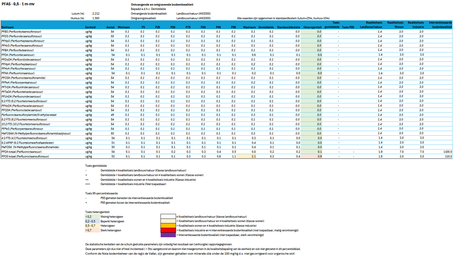Select the MeFOSA substance name cell

[x=30, y=147]
